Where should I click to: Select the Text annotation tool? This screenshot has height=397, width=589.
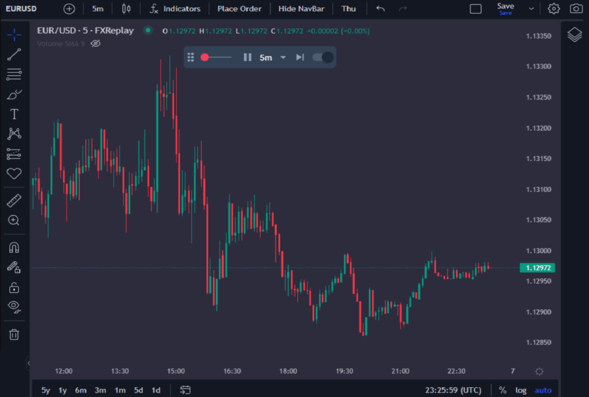13,113
